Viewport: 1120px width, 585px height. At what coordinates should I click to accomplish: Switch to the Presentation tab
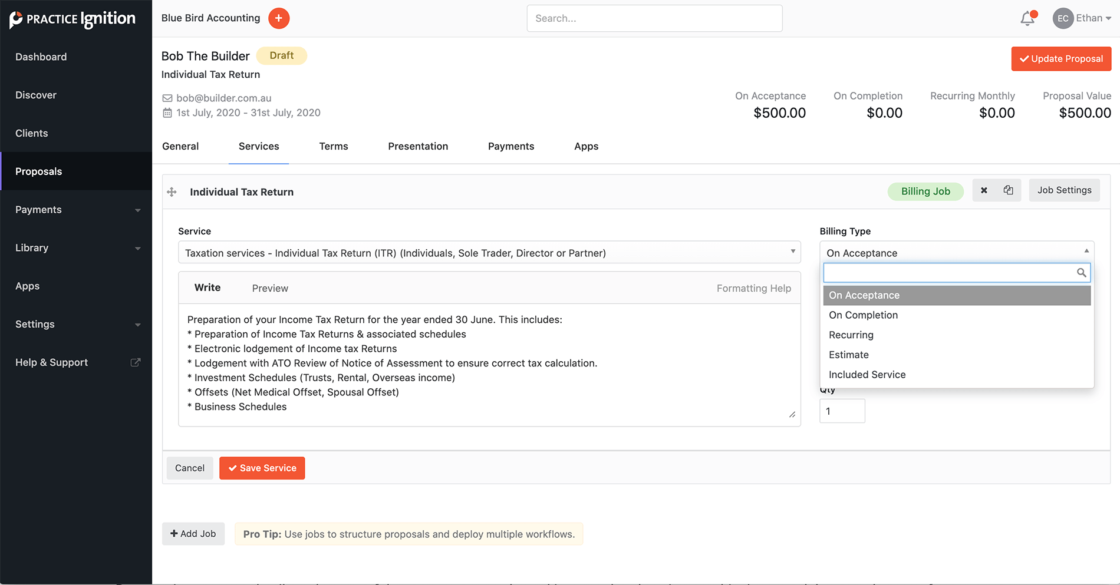click(x=418, y=146)
